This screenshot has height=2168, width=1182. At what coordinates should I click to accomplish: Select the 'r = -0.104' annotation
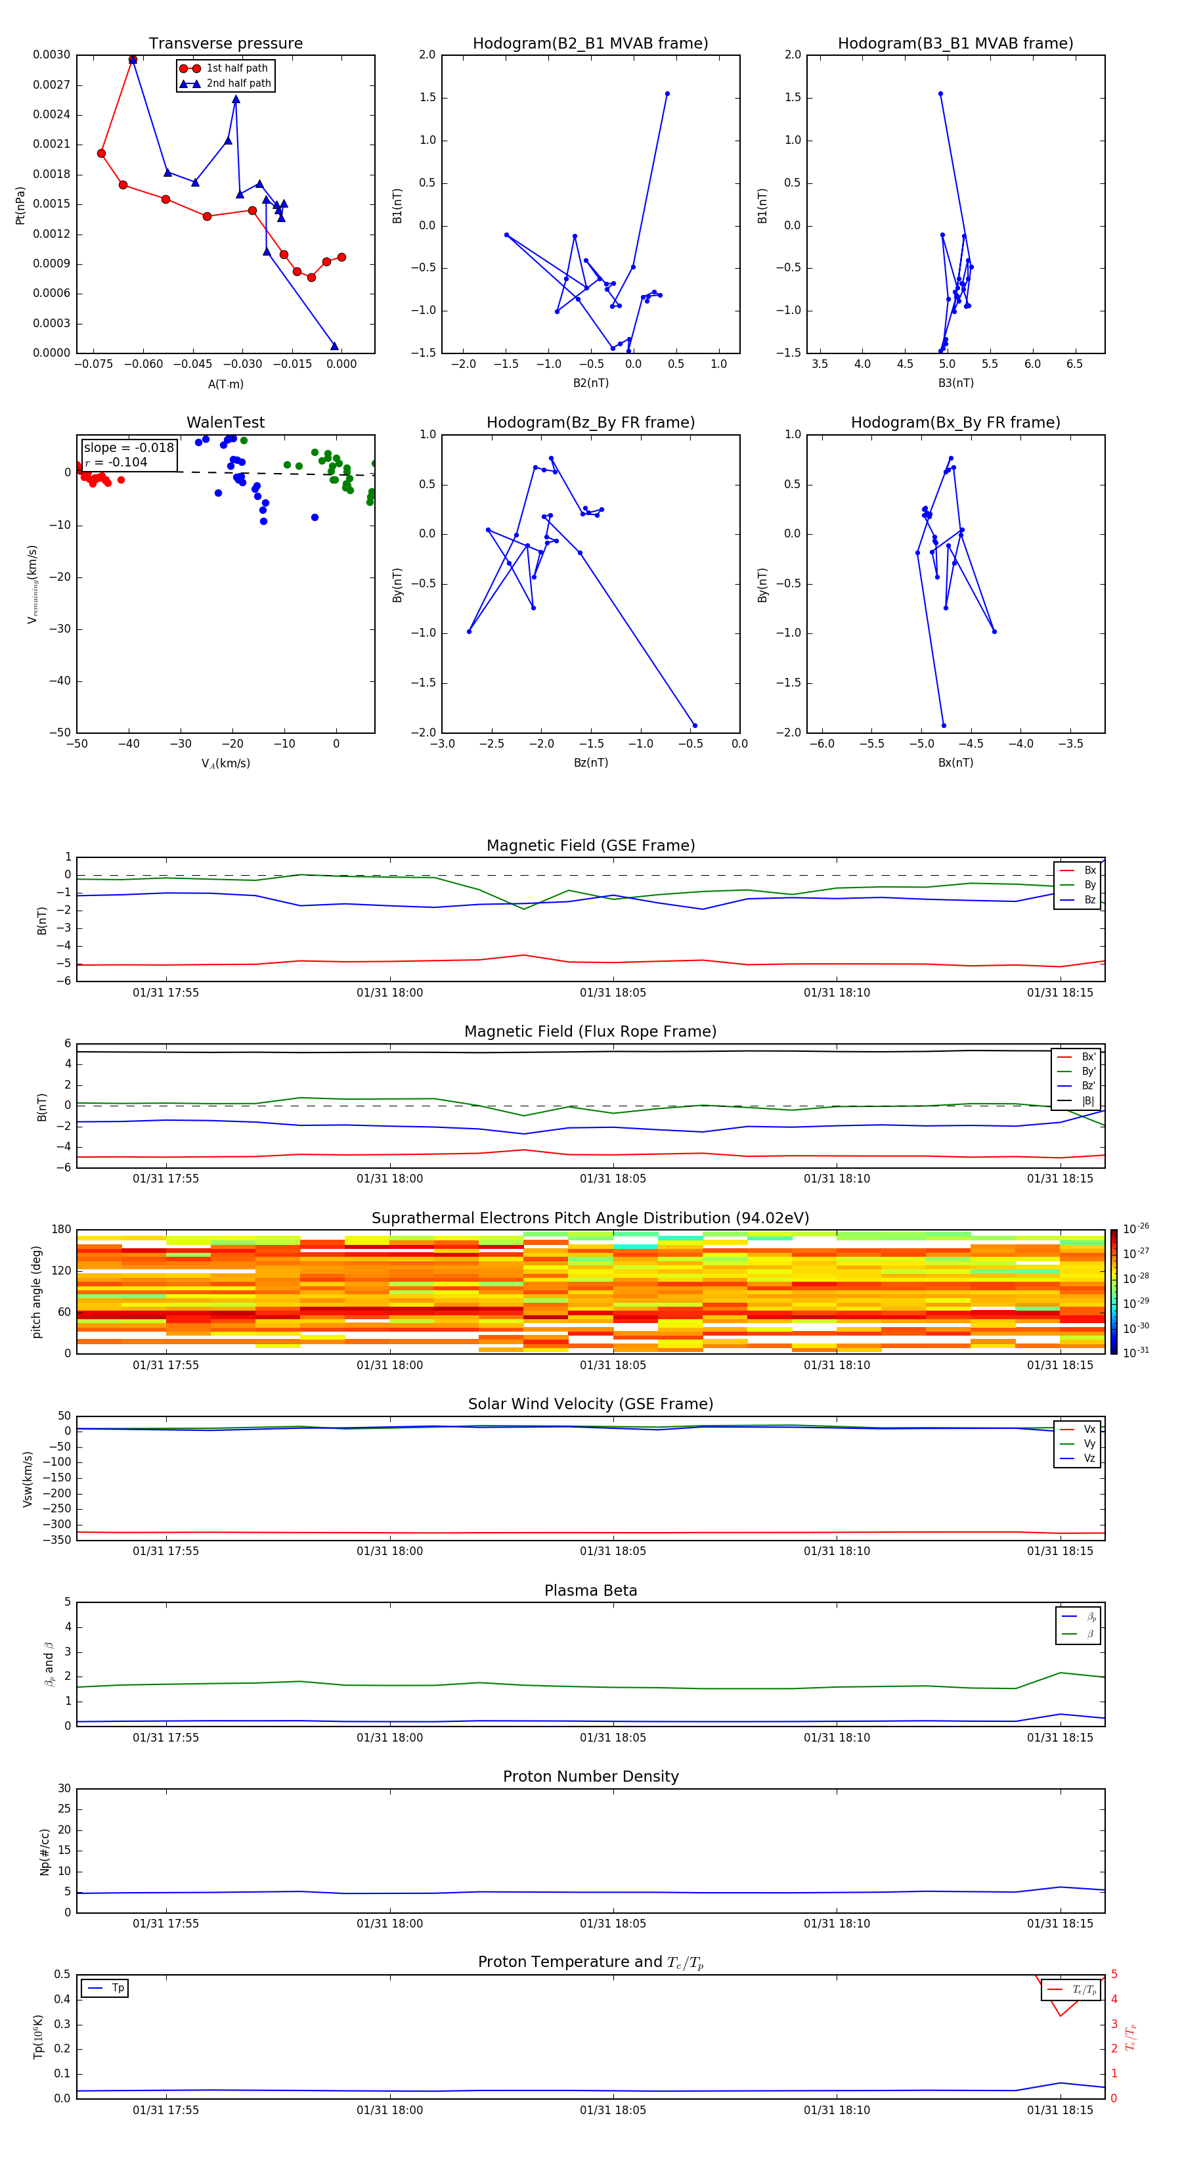point(116,462)
